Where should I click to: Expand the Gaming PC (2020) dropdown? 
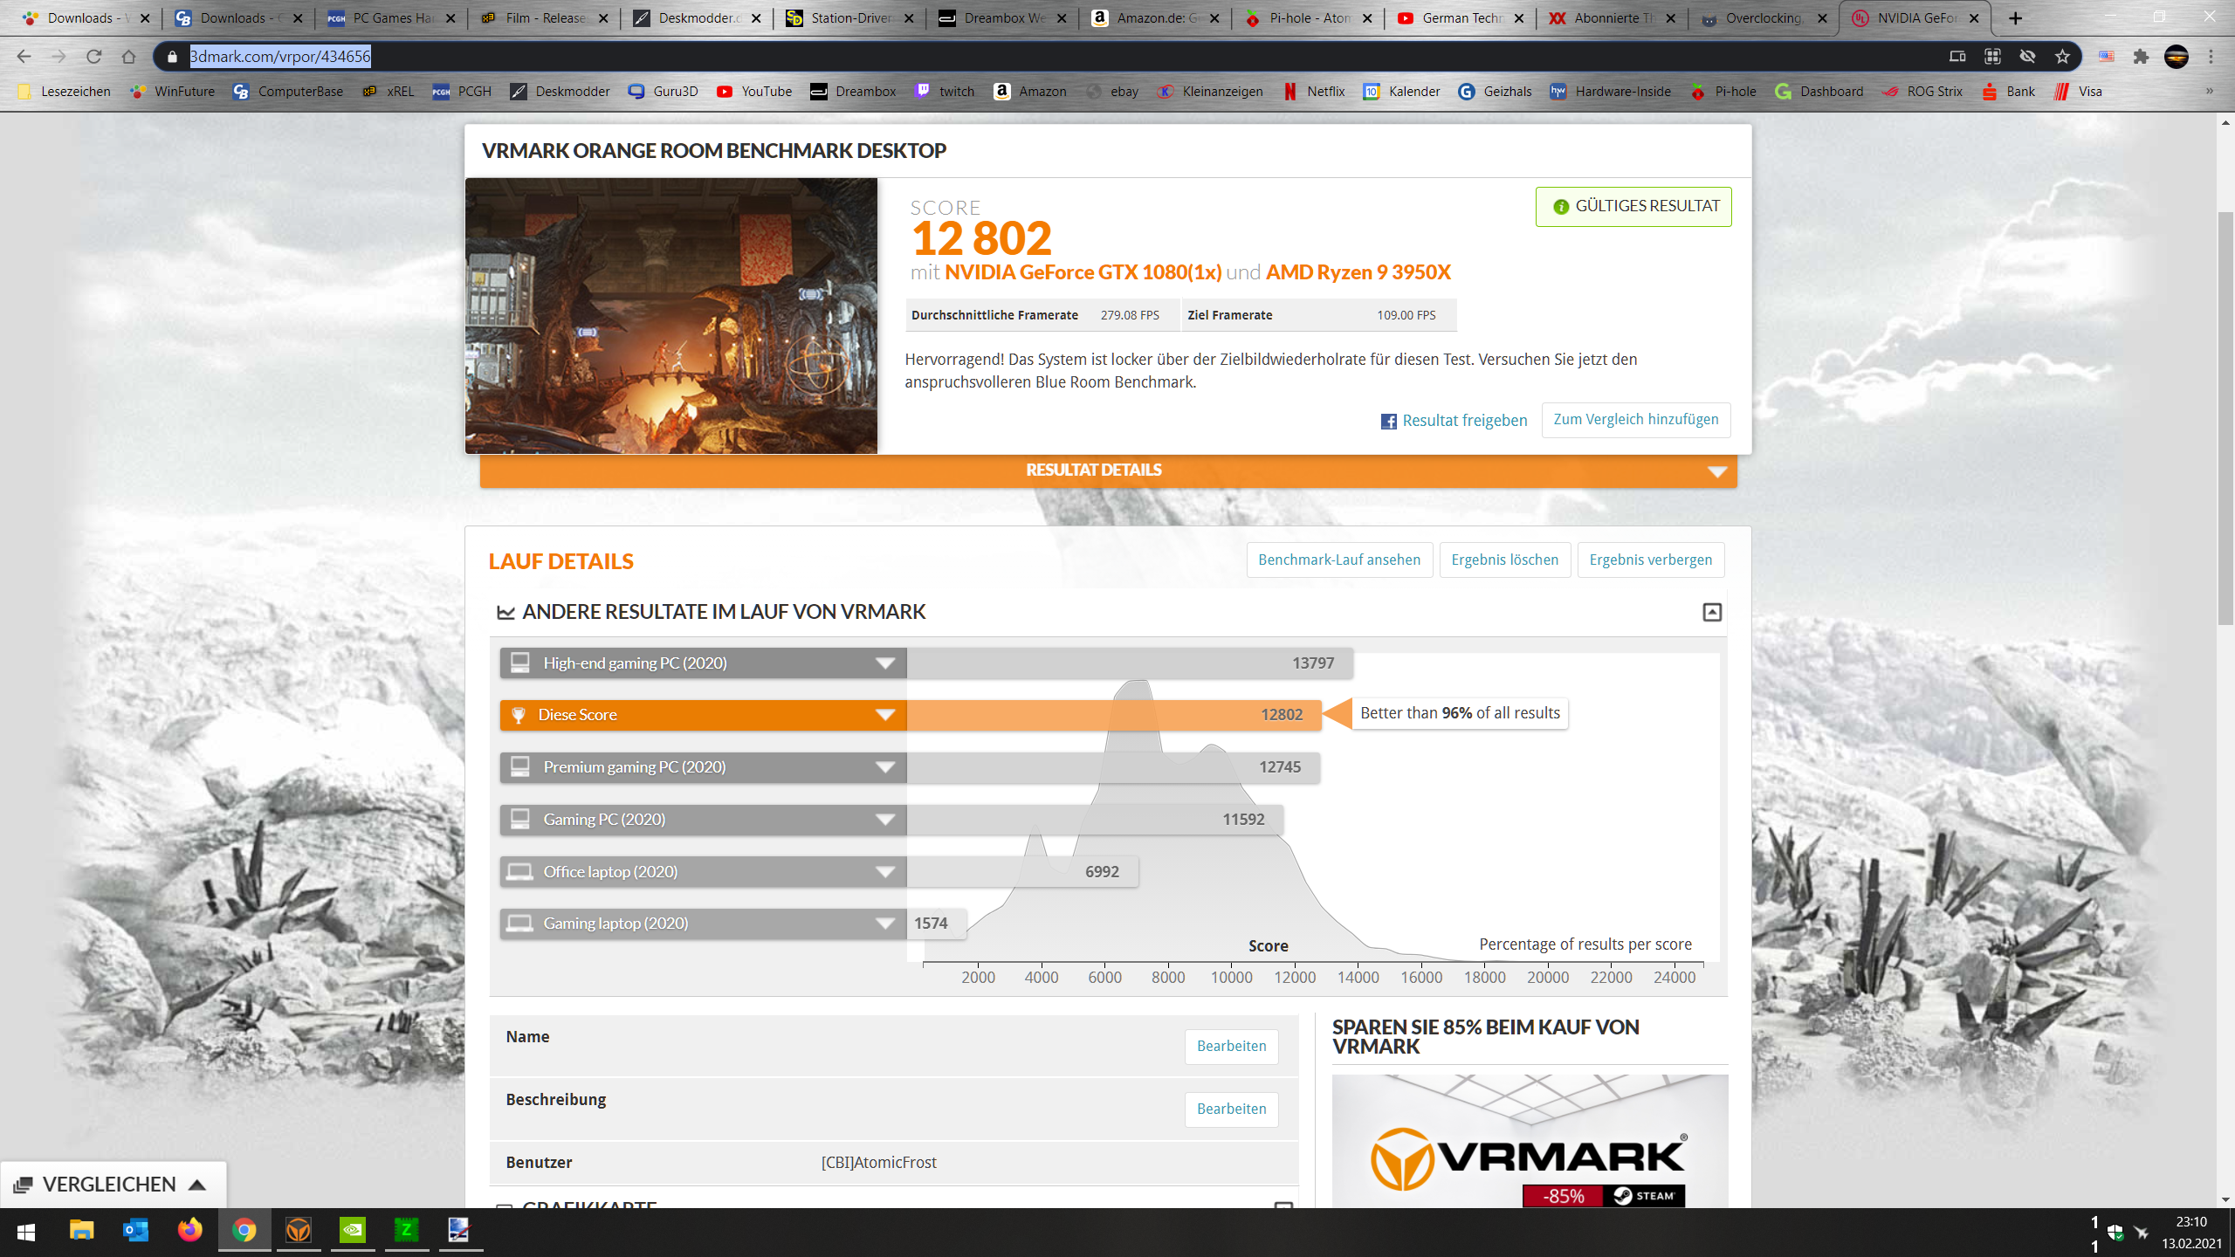[885, 820]
